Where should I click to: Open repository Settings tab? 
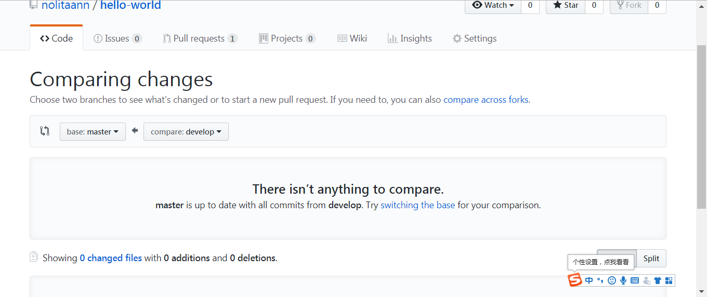pos(474,38)
